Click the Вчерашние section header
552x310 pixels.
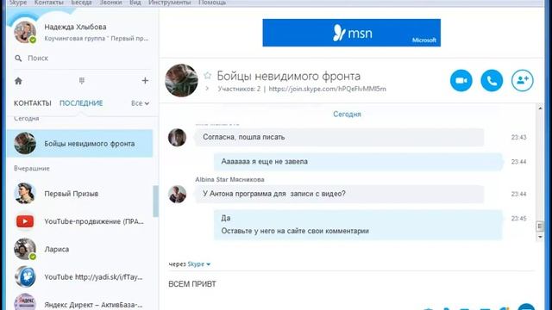(x=32, y=169)
